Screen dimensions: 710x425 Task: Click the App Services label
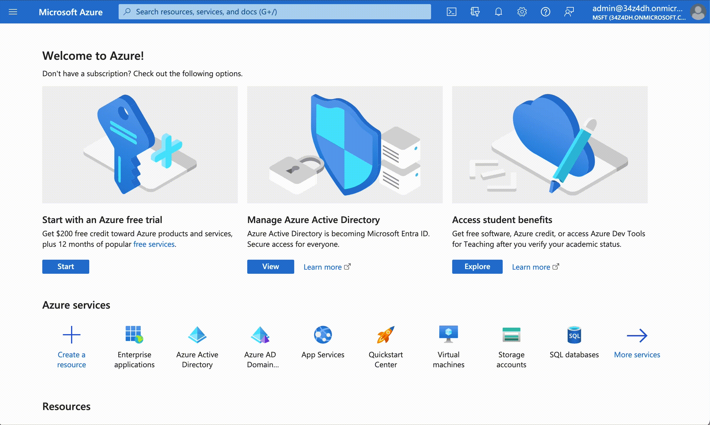coord(323,355)
